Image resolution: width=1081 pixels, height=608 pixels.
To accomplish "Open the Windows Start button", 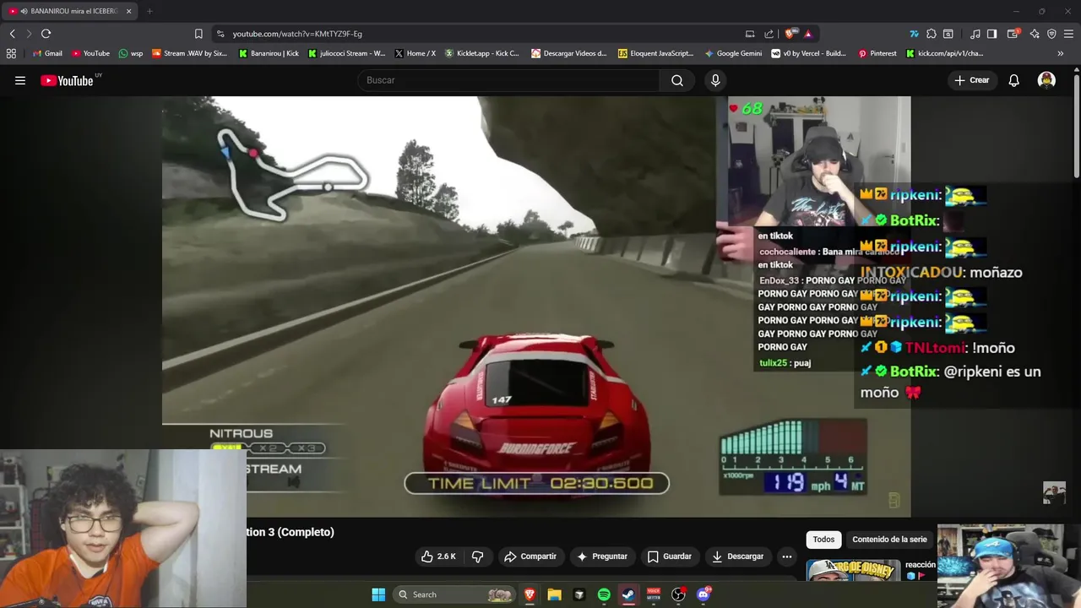I will [378, 594].
